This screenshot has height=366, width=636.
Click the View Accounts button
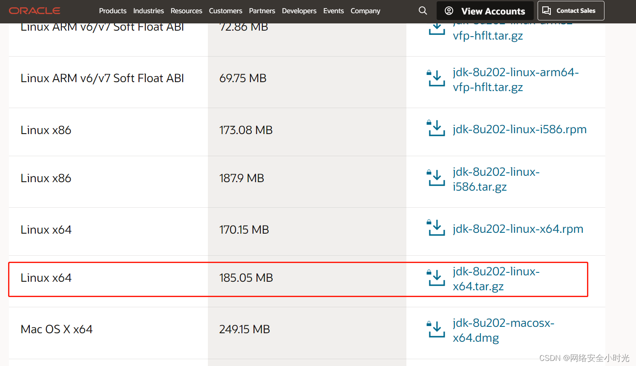[485, 11]
